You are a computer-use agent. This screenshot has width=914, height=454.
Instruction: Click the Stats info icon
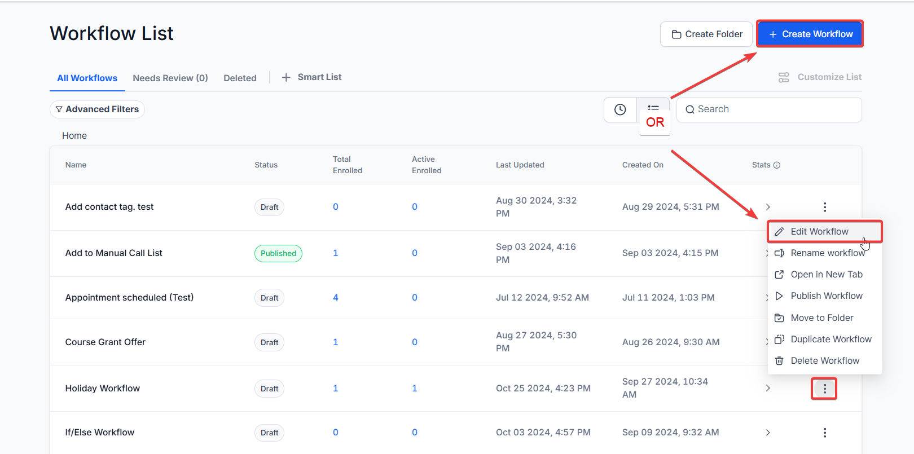[x=777, y=165]
